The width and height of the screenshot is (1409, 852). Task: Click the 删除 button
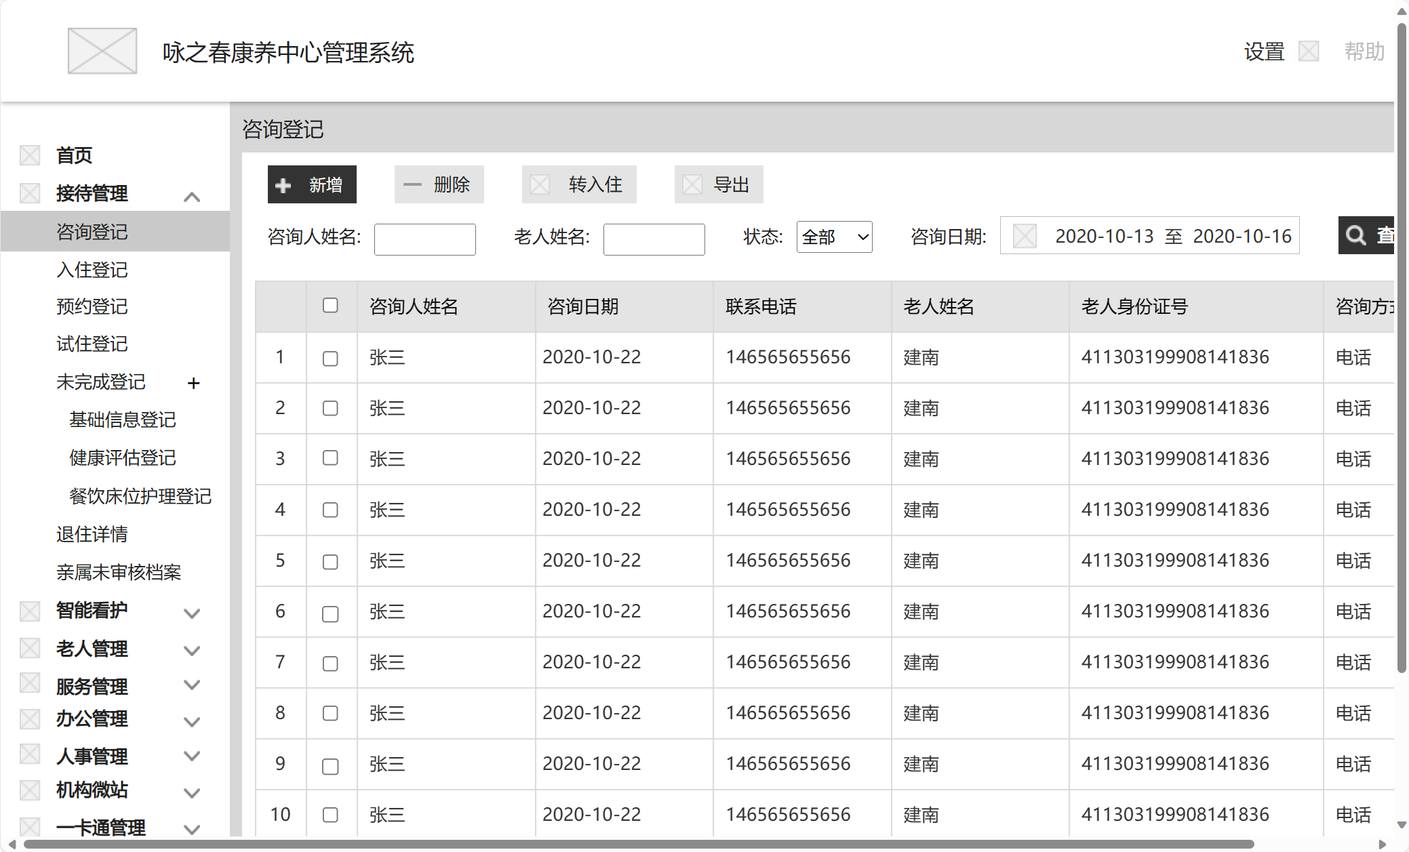coord(439,184)
